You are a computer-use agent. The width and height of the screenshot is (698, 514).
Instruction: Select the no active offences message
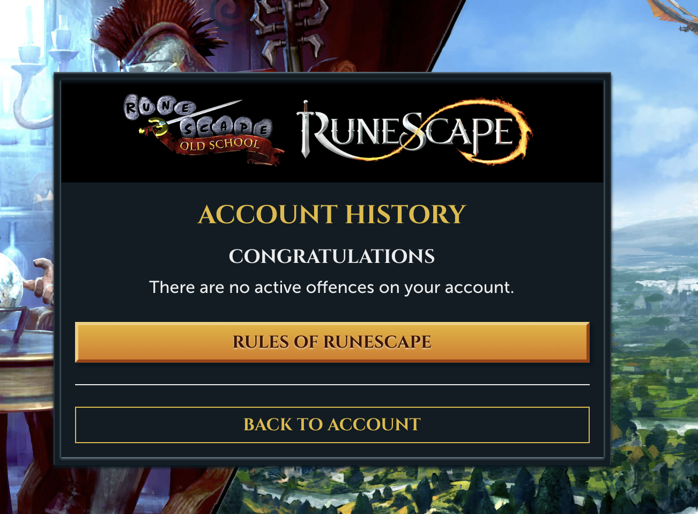(332, 288)
